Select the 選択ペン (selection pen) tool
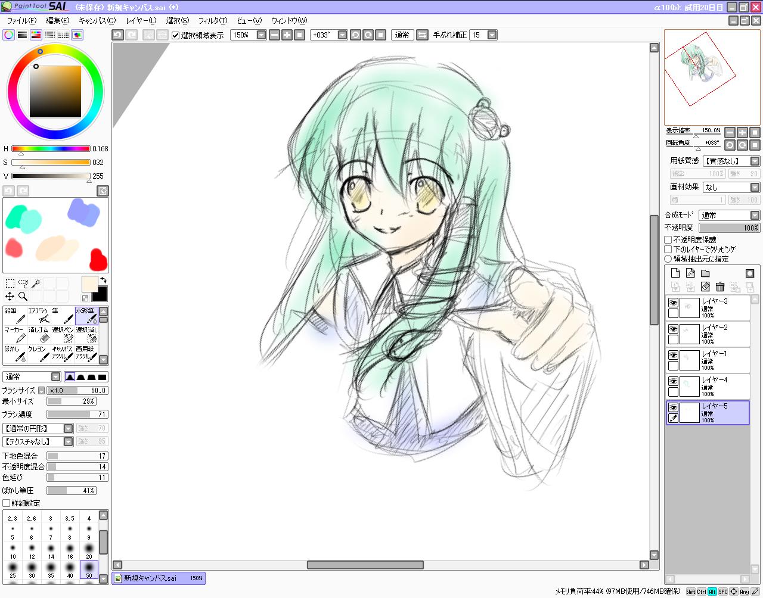The height and width of the screenshot is (598, 763). (63, 335)
